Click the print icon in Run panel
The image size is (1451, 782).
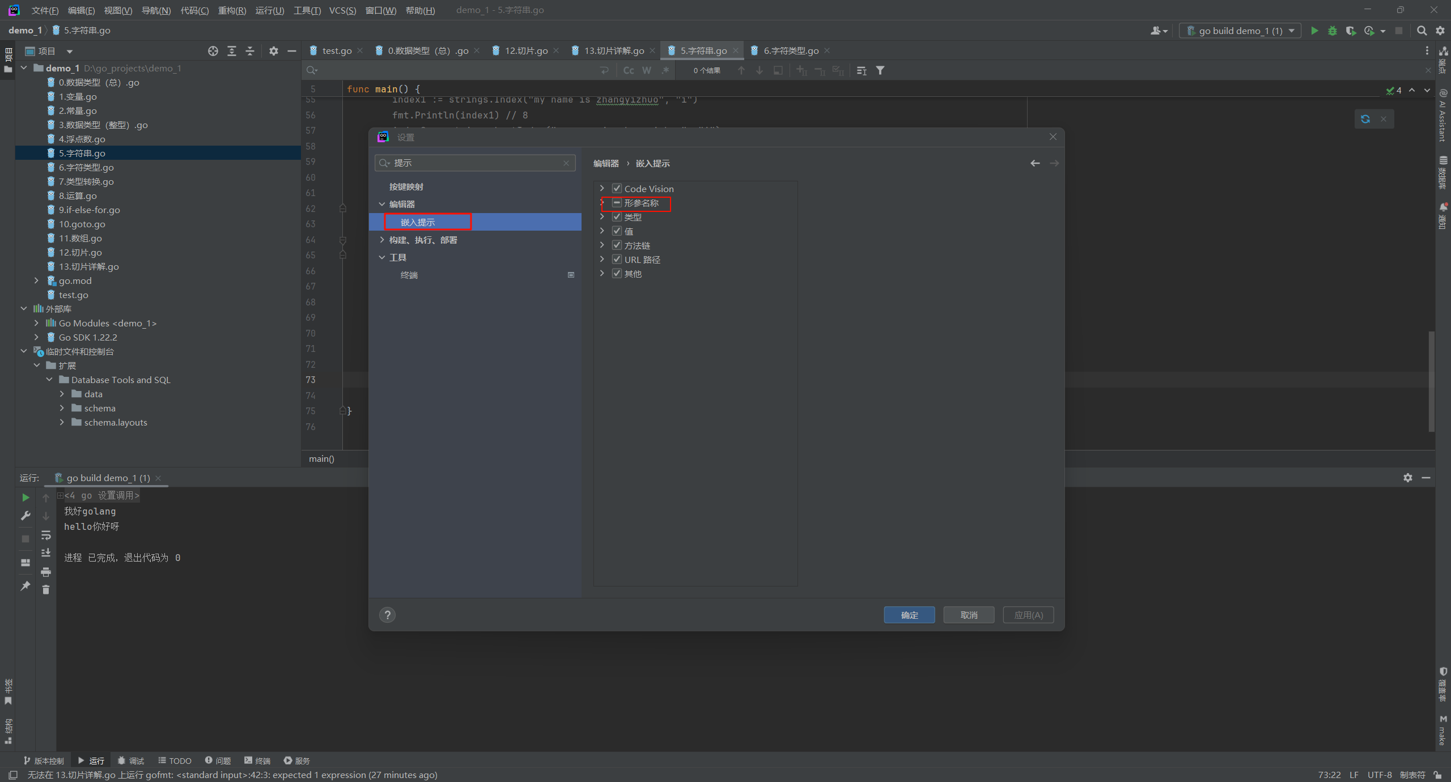coord(46,571)
